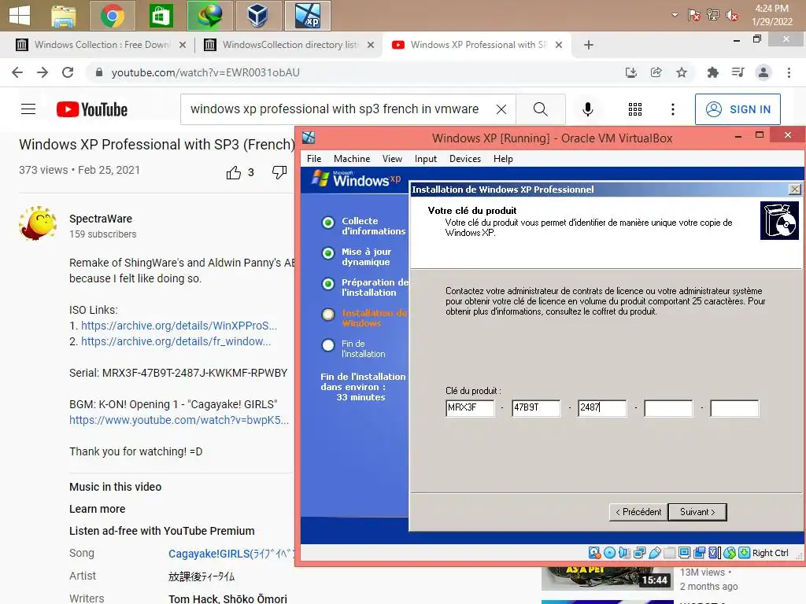Open the YouTube hamburger guide menu

click(28, 109)
